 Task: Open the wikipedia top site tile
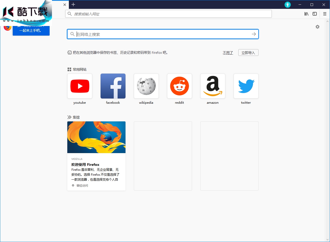(146, 86)
